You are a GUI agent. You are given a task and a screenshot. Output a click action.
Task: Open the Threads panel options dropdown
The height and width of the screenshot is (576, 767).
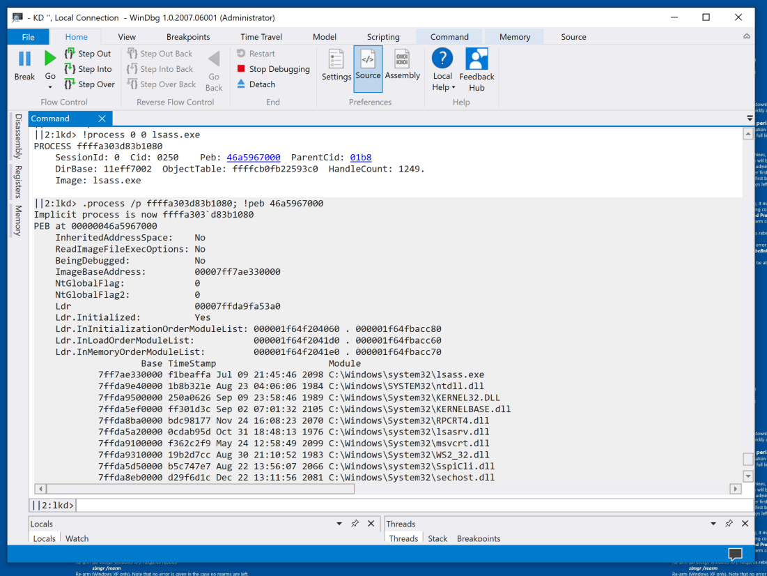tap(713, 524)
